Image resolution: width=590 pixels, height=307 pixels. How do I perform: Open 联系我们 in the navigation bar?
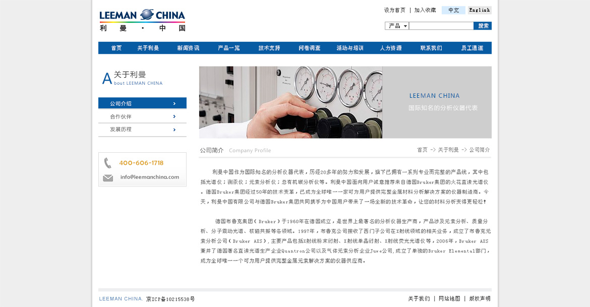coord(431,48)
